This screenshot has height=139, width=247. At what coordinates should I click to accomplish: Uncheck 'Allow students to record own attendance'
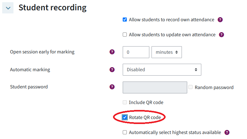[x=125, y=20]
